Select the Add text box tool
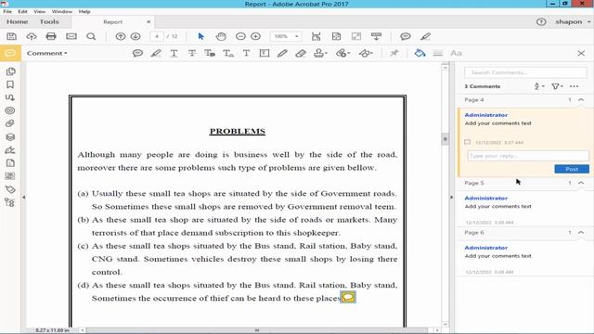Image resolution: width=594 pixels, height=334 pixels. click(x=265, y=54)
